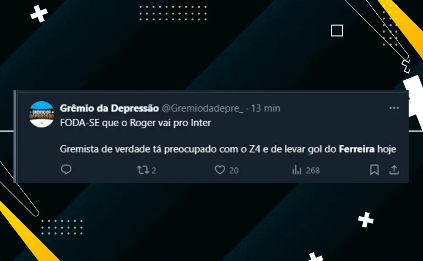Open the reply speech bubble icon
The width and height of the screenshot is (423, 261).
(x=66, y=170)
